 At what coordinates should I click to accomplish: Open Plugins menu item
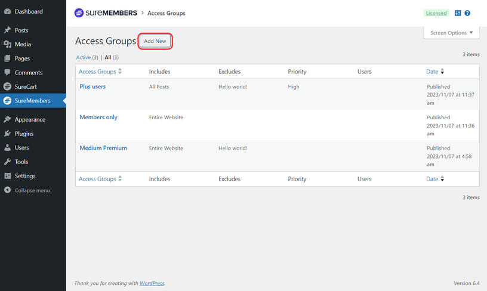[x=33, y=134]
